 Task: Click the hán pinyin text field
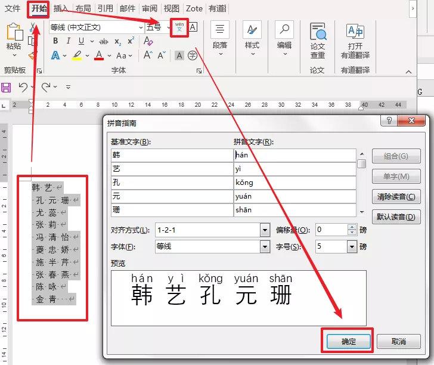[294, 155]
